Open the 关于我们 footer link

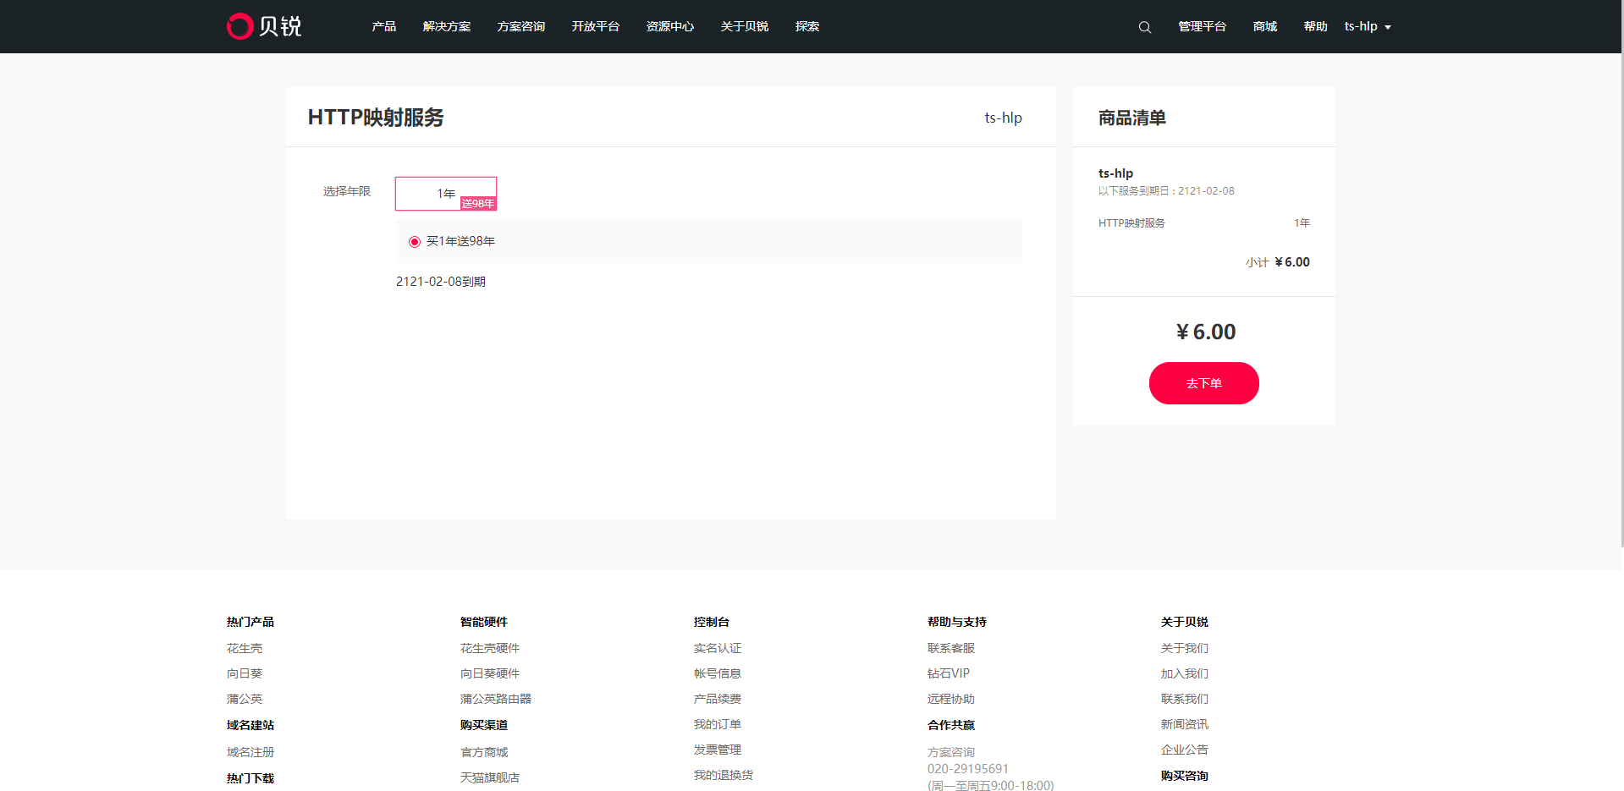pyautogui.click(x=1185, y=648)
